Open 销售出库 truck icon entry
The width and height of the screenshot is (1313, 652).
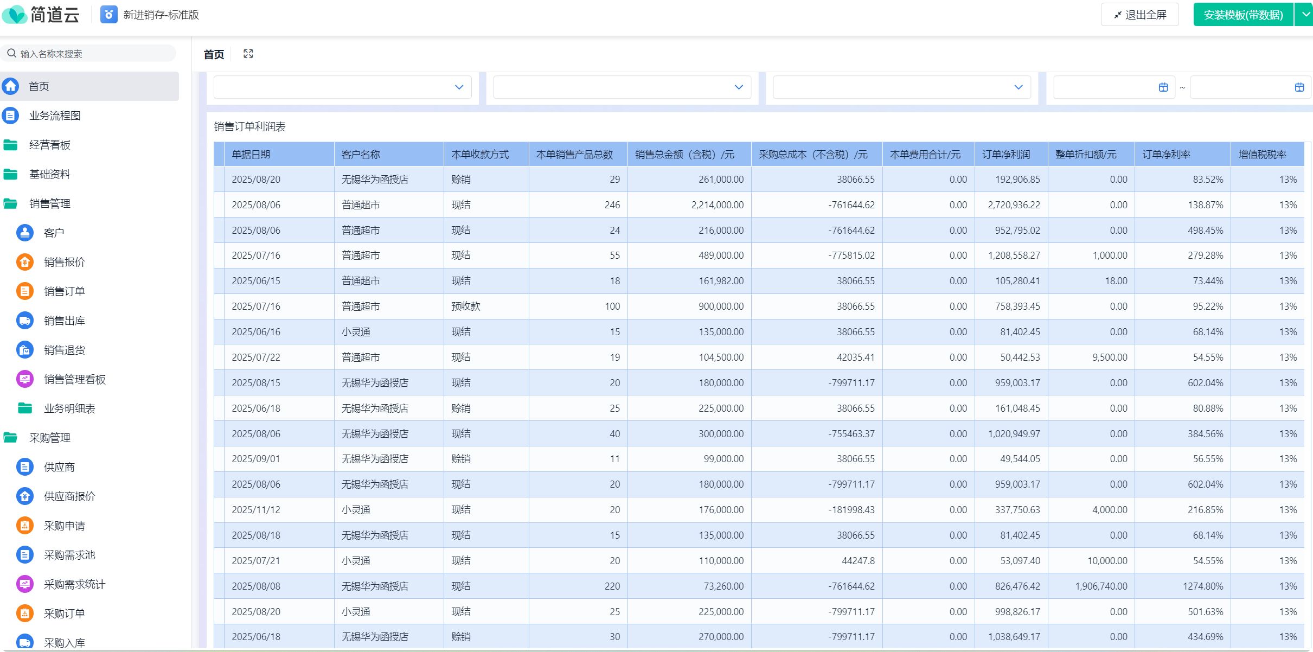[24, 321]
